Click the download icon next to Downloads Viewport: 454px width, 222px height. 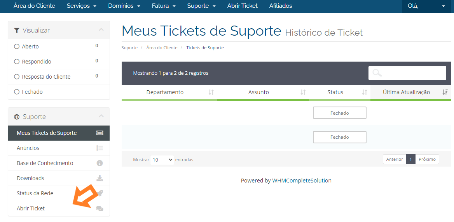(100, 178)
